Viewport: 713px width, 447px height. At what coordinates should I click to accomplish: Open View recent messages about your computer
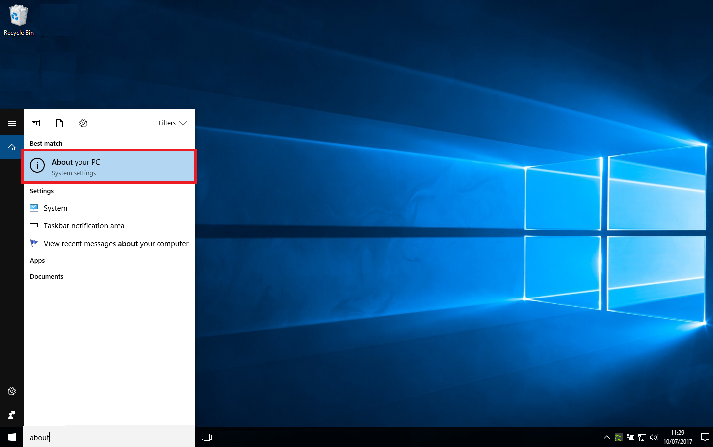116,244
